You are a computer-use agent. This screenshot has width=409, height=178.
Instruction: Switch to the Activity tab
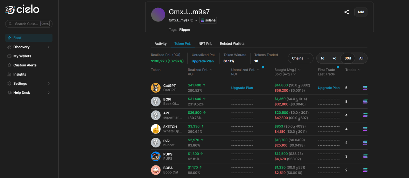(x=161, y=44)
